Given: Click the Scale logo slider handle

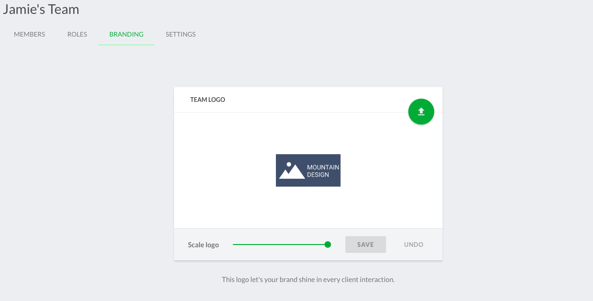Looking at the screenshot, I should tap(328, 245).
